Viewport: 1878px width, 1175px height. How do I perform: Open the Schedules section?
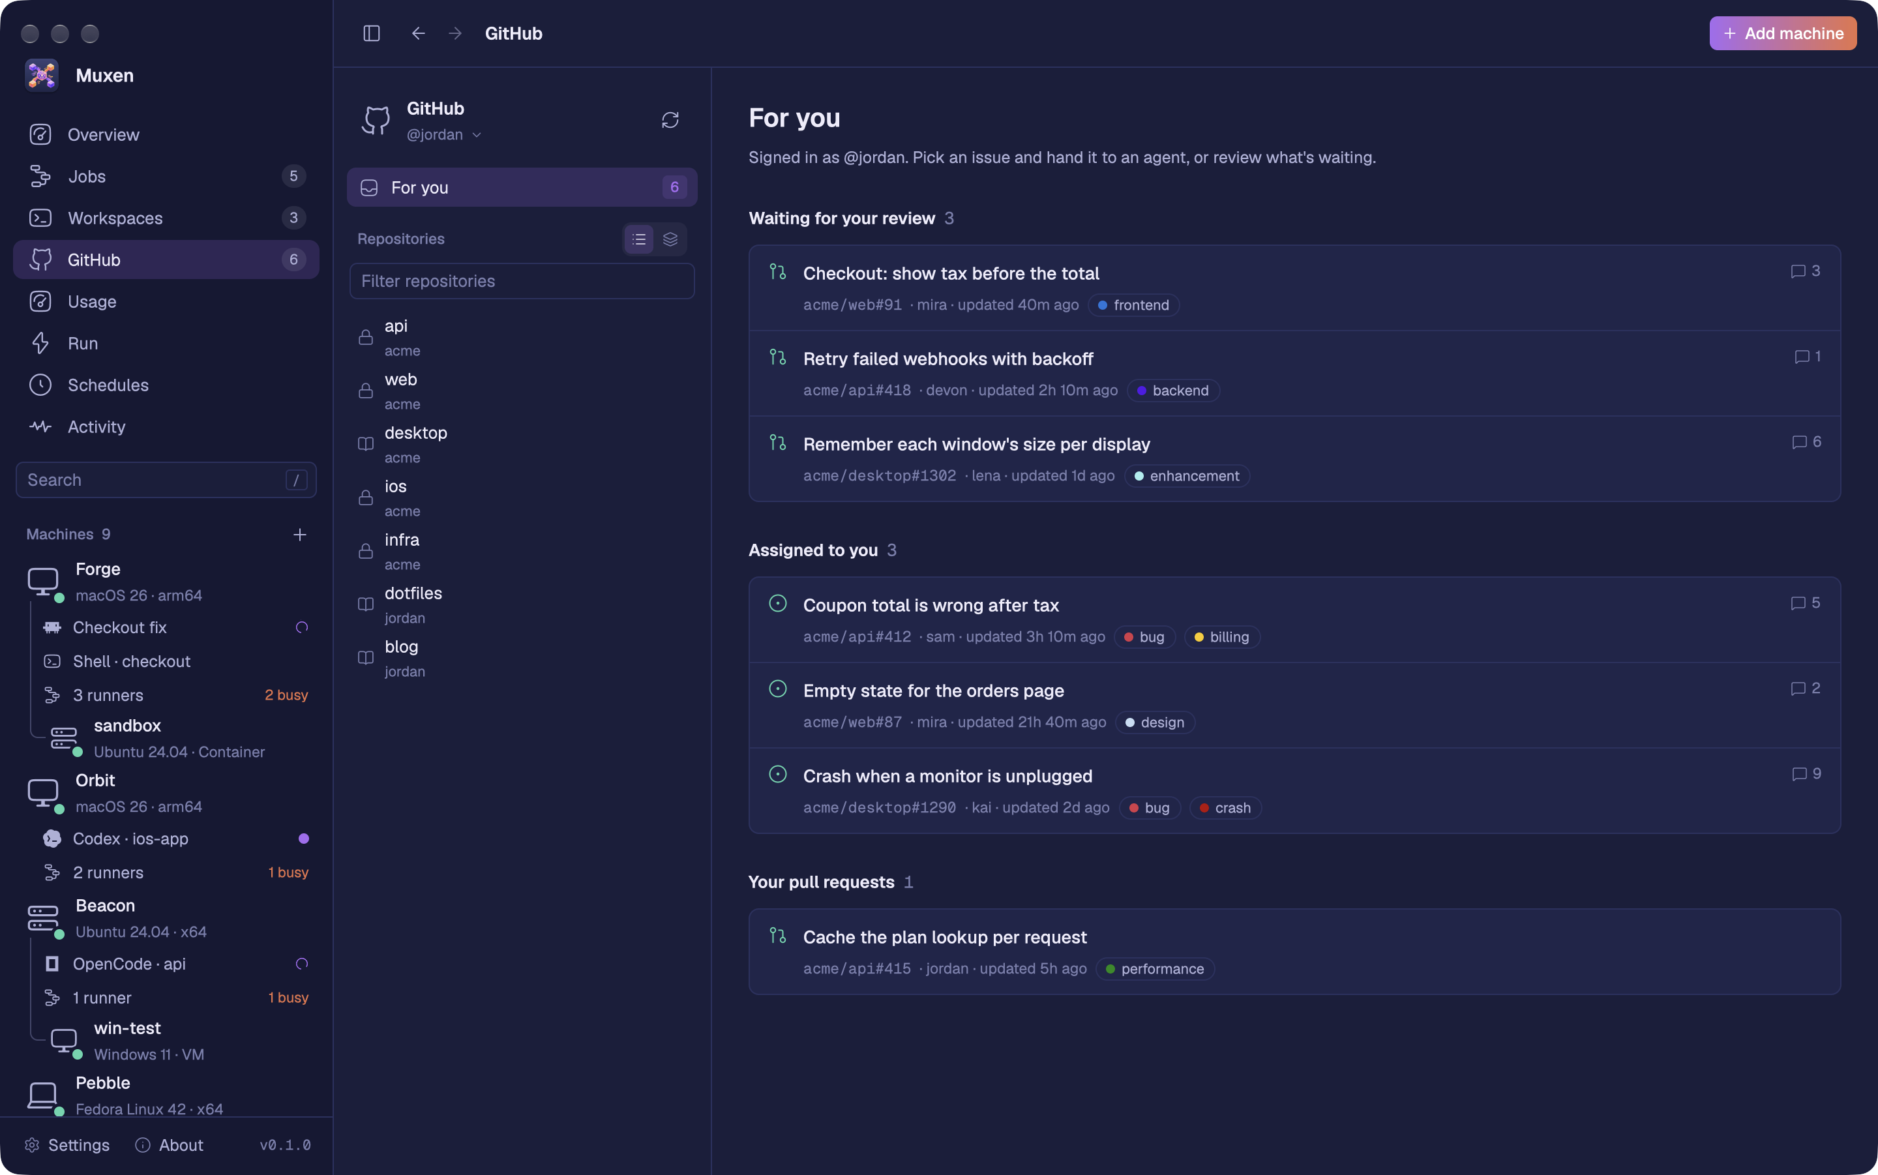(x=166, y=385)
